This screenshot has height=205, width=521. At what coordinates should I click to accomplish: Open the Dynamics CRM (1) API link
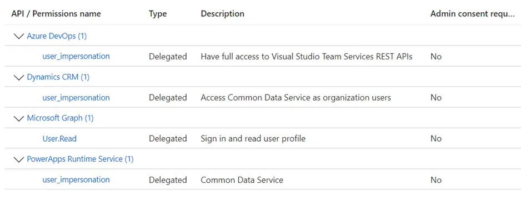[58, 77]
